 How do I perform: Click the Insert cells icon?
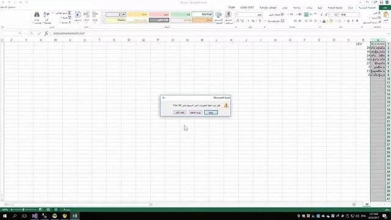tap(95, 15)
